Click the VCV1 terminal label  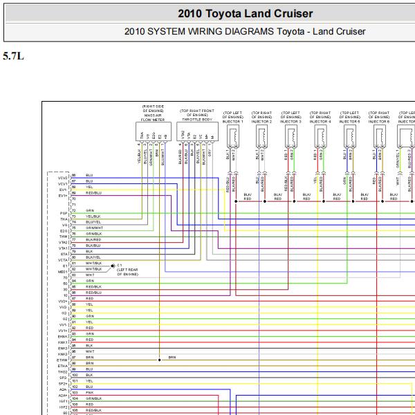(x=63, y=184)
